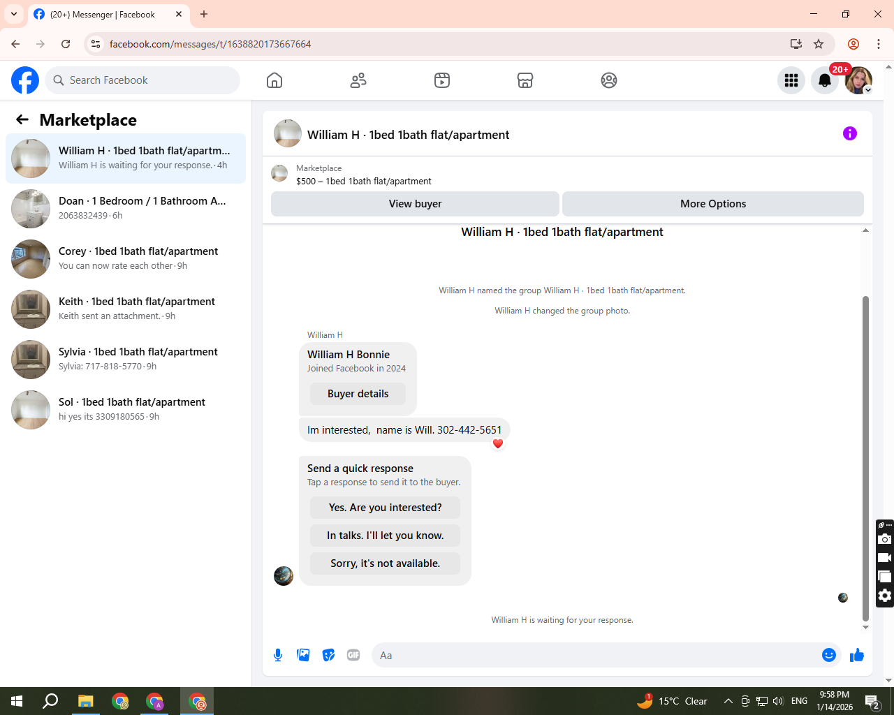This screenshot has height=715, width=894.
Task: Open account profile picture menu
Action: coord(858,80)
